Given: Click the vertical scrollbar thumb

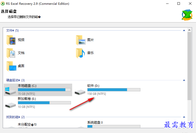Looking at the screenshot, I should click(189, 65).
